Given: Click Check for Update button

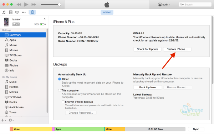Looking at the screenshot, I should tap(147, 49).
